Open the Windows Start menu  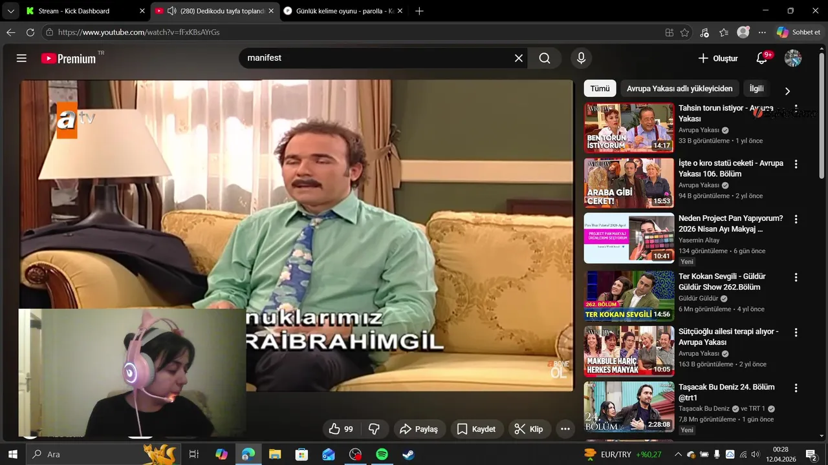pyautogui.click(x=12, y=454)
